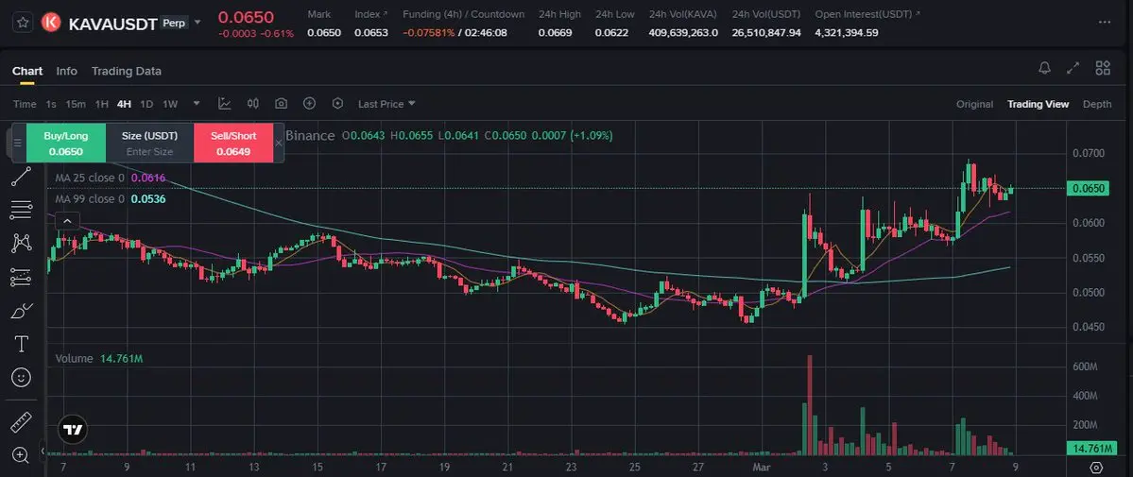The height and width of the screenshot is (477, 1133).
Task: Take a chart snapshot with camera icon
Action: (x=281, y=104)
